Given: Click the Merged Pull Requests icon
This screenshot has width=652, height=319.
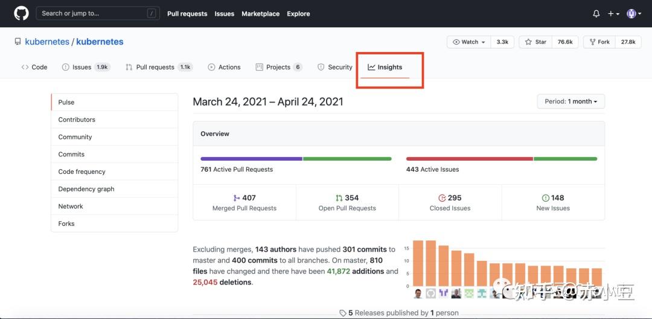Looking at the screenshot, I should tap(236, 198).
